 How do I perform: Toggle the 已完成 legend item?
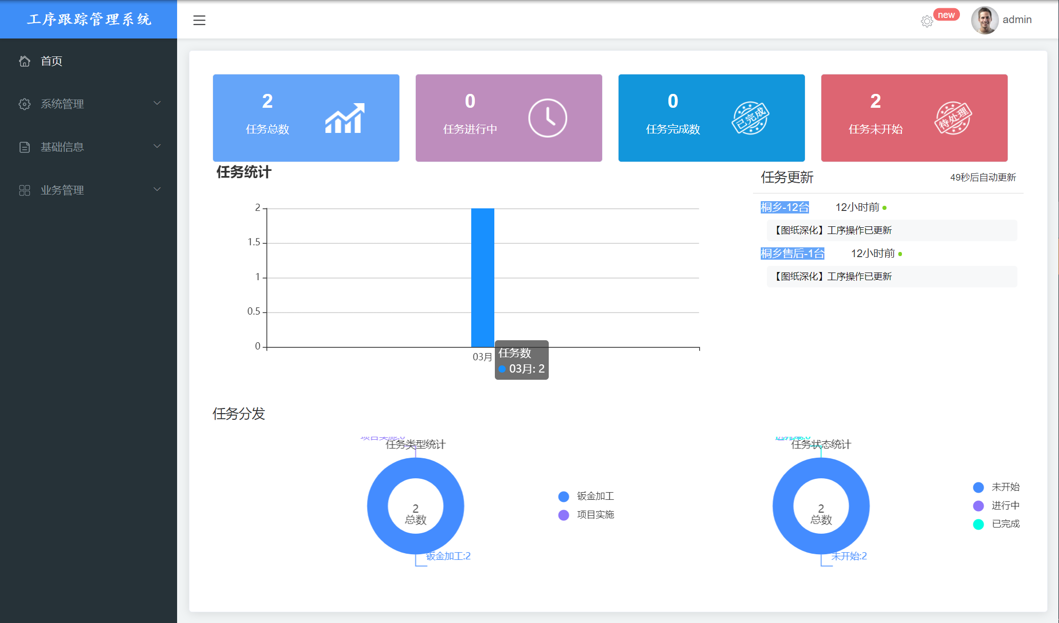tap(996, 524)
